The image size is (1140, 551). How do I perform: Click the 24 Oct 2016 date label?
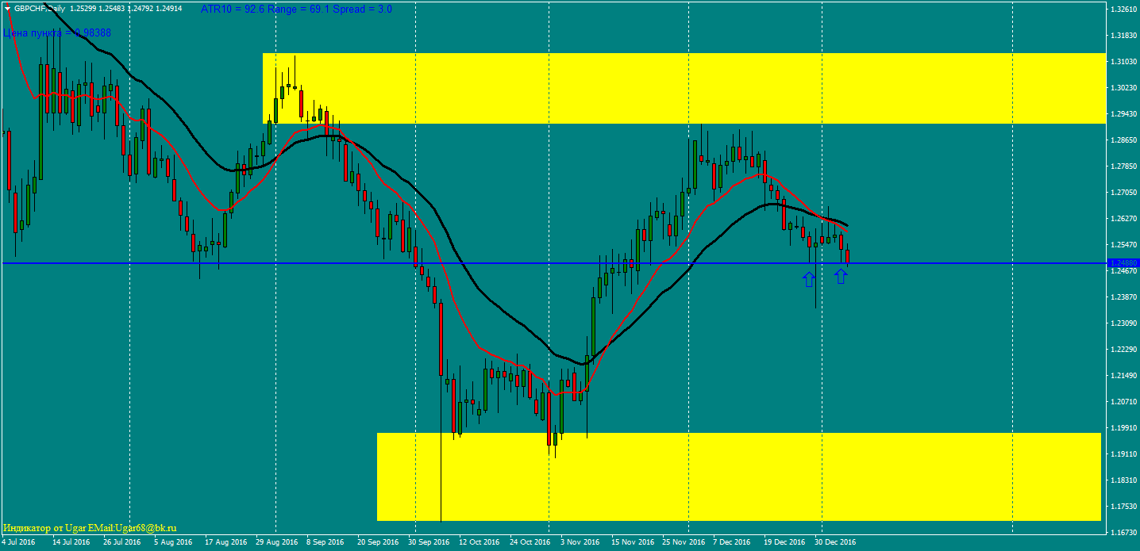(x=530, y=542)
